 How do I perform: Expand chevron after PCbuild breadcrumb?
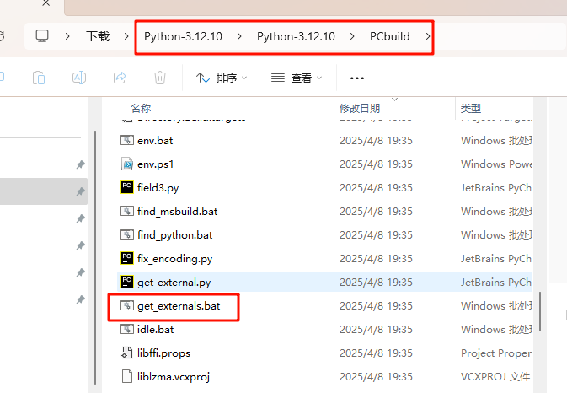[428, 36]
